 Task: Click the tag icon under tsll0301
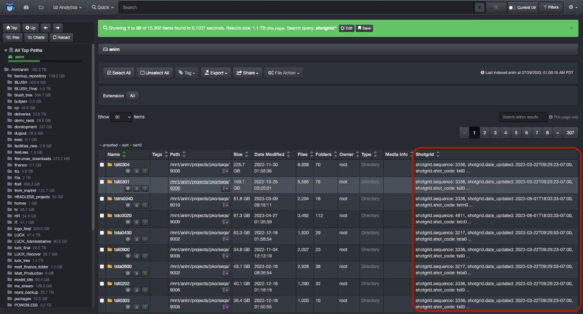pos(136,188)
